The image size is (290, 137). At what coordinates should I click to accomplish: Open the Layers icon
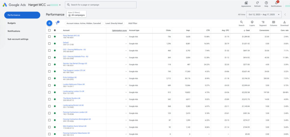click(252, 22)
